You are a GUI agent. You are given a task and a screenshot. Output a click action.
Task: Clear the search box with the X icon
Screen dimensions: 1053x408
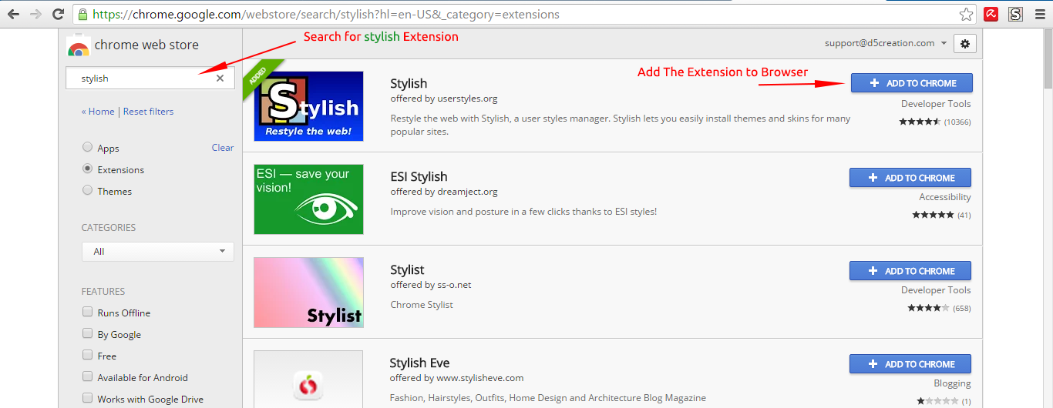pyautogui.click(x=220, y=79)
